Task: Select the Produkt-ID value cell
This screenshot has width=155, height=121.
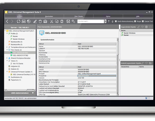Action: pos(97,76)
